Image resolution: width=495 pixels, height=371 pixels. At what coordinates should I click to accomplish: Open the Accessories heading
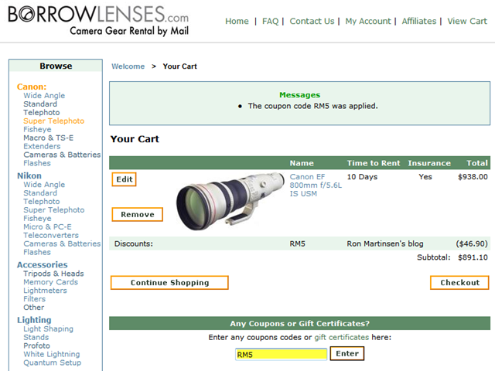click(x=42, y=264)
